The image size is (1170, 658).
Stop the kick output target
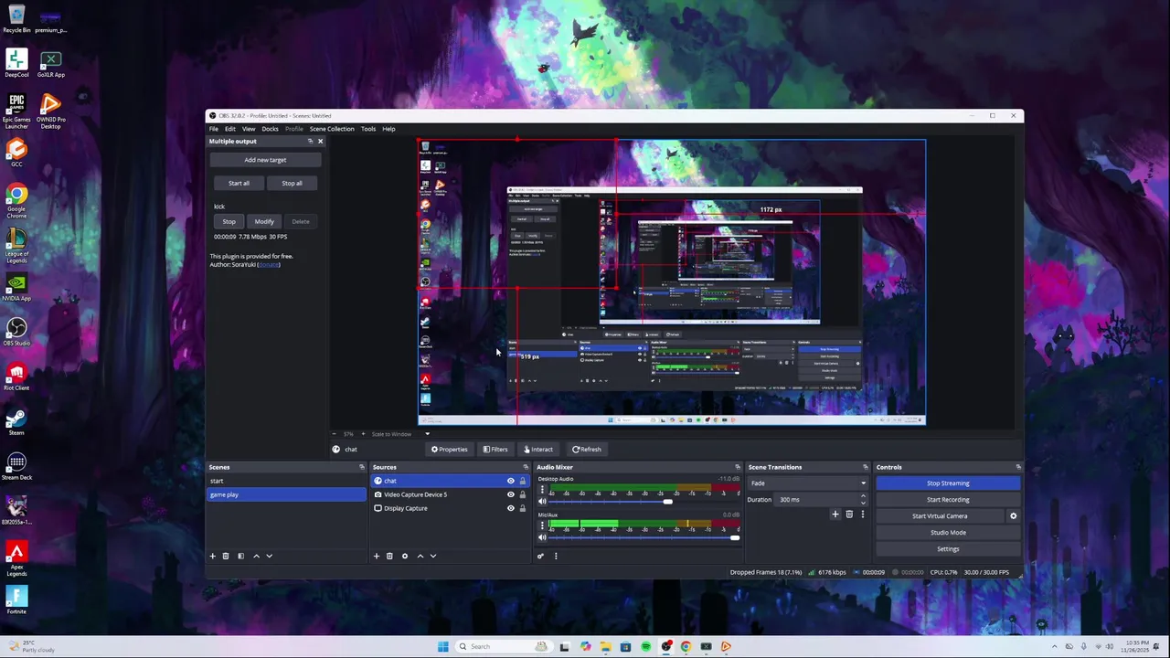(x=229, y=221)
